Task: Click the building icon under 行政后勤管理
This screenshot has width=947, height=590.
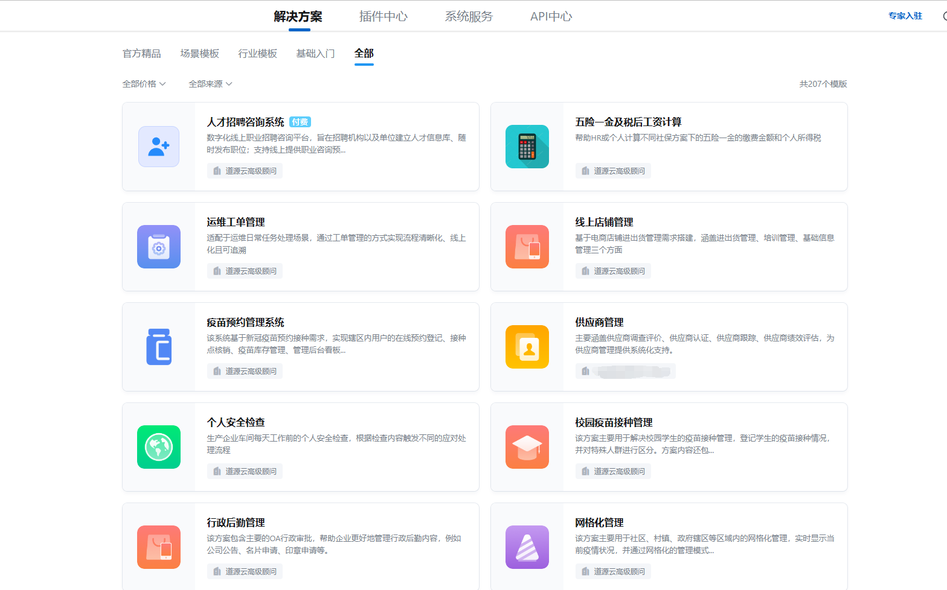Action: [217, 572]
